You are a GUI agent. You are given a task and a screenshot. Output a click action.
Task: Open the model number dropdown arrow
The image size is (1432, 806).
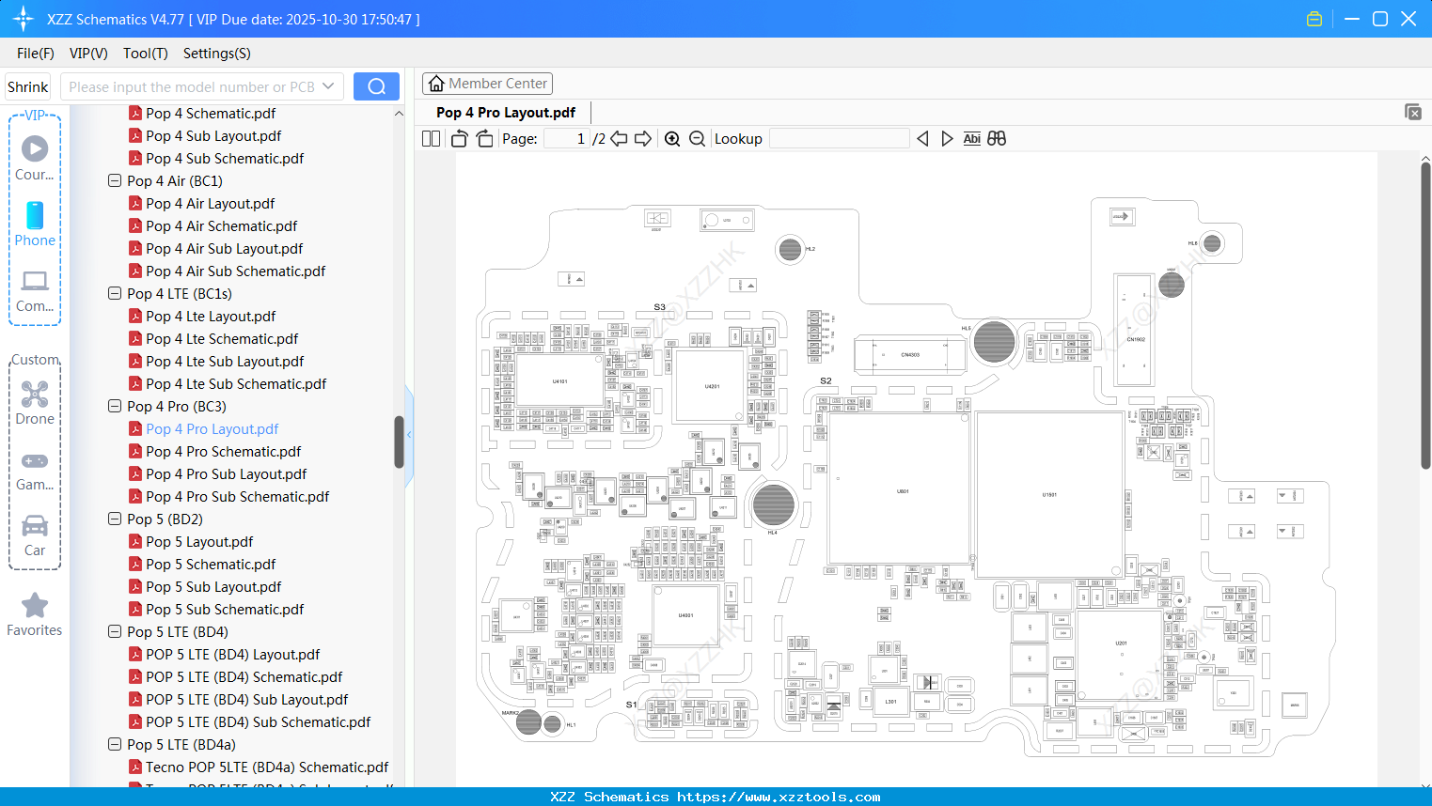point(330,85)
